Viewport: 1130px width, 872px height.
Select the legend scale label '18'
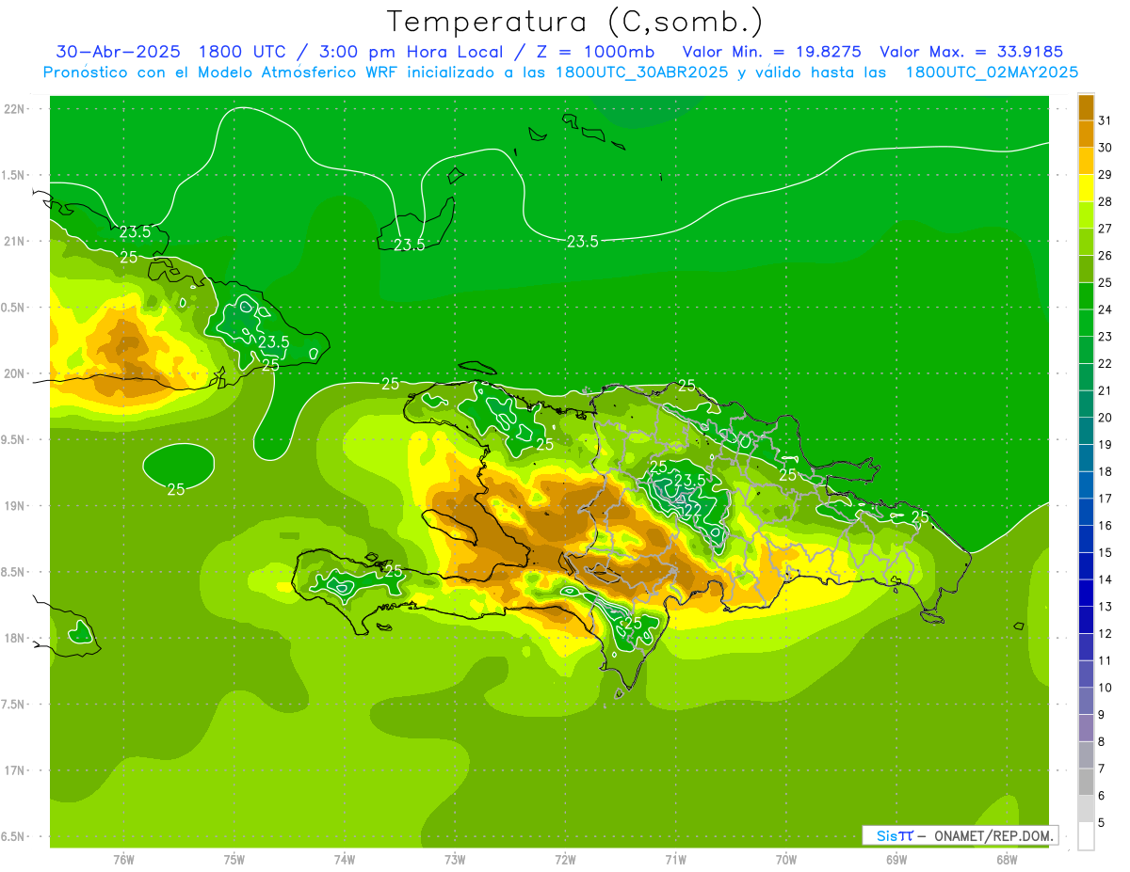[1106, 471]
